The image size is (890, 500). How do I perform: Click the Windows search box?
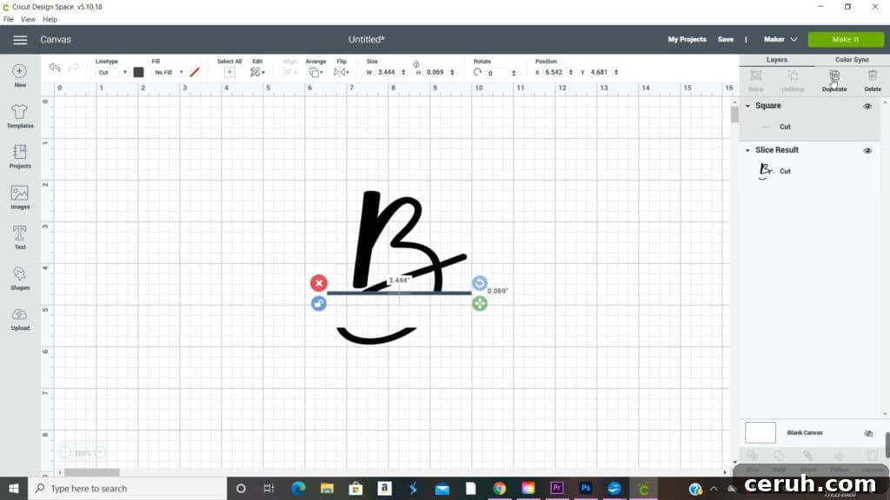click(128, 488)
